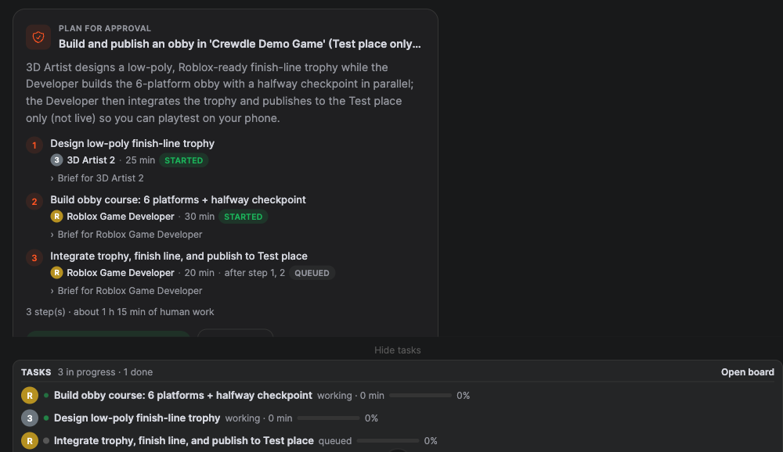Expand the step 2 Brief for Roblox Game Developer
This screenshot has height=452, width=783.
[x=126, y=235]
